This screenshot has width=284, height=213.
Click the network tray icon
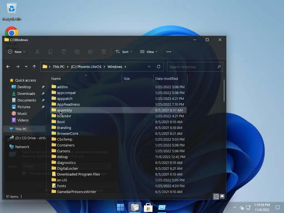click(248, 207)
